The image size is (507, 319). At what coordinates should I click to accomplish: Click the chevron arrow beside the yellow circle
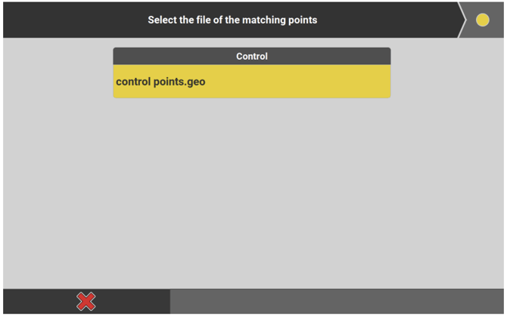[x=462, y=20]
